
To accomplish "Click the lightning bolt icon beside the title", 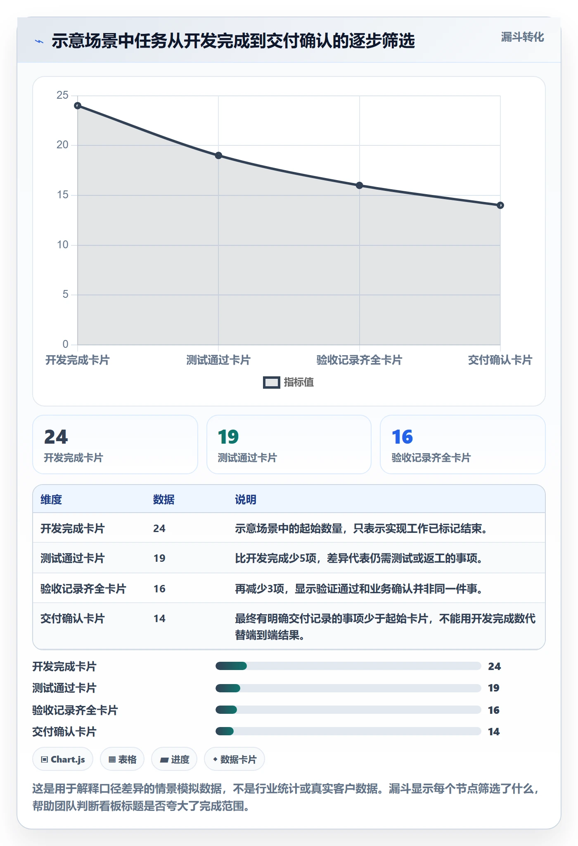I will pos(39,41).
